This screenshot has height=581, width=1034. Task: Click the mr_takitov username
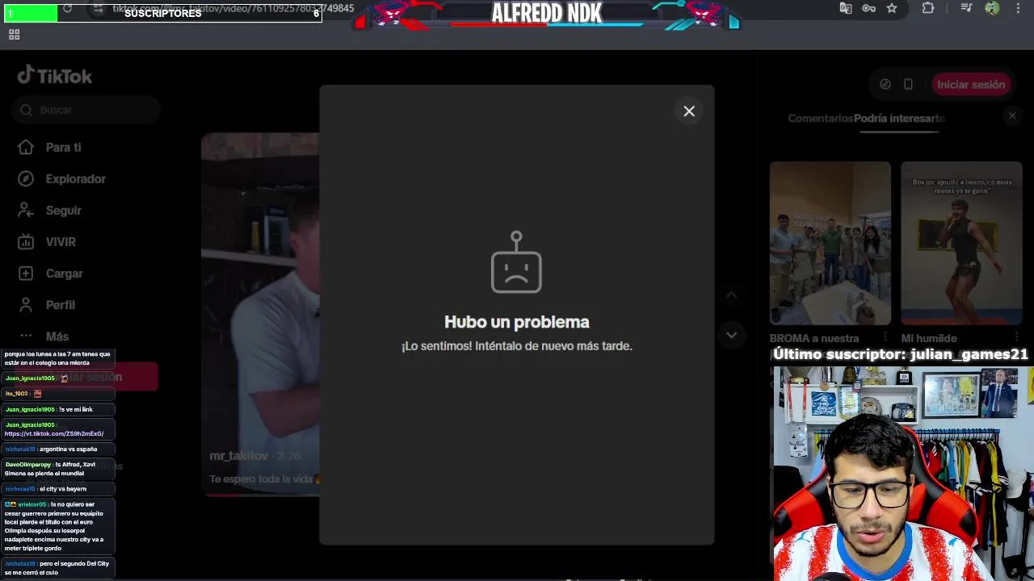(x=238, y=456)
